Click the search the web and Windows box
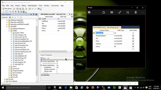Viewport: 161px width, 90px height. click(x=26, y=88)
